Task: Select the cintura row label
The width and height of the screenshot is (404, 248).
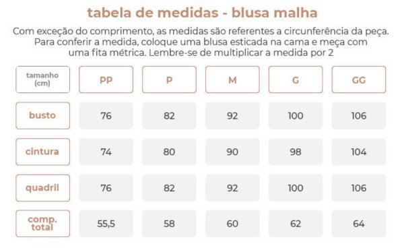Action: tap(43, 152)
